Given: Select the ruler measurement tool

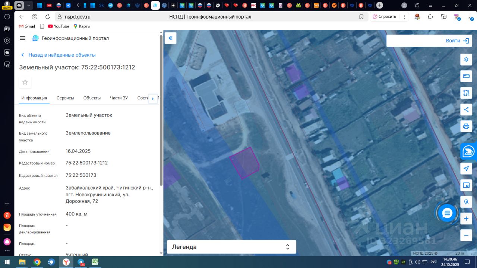Looking at the screenshot, I should click(466, 76).
